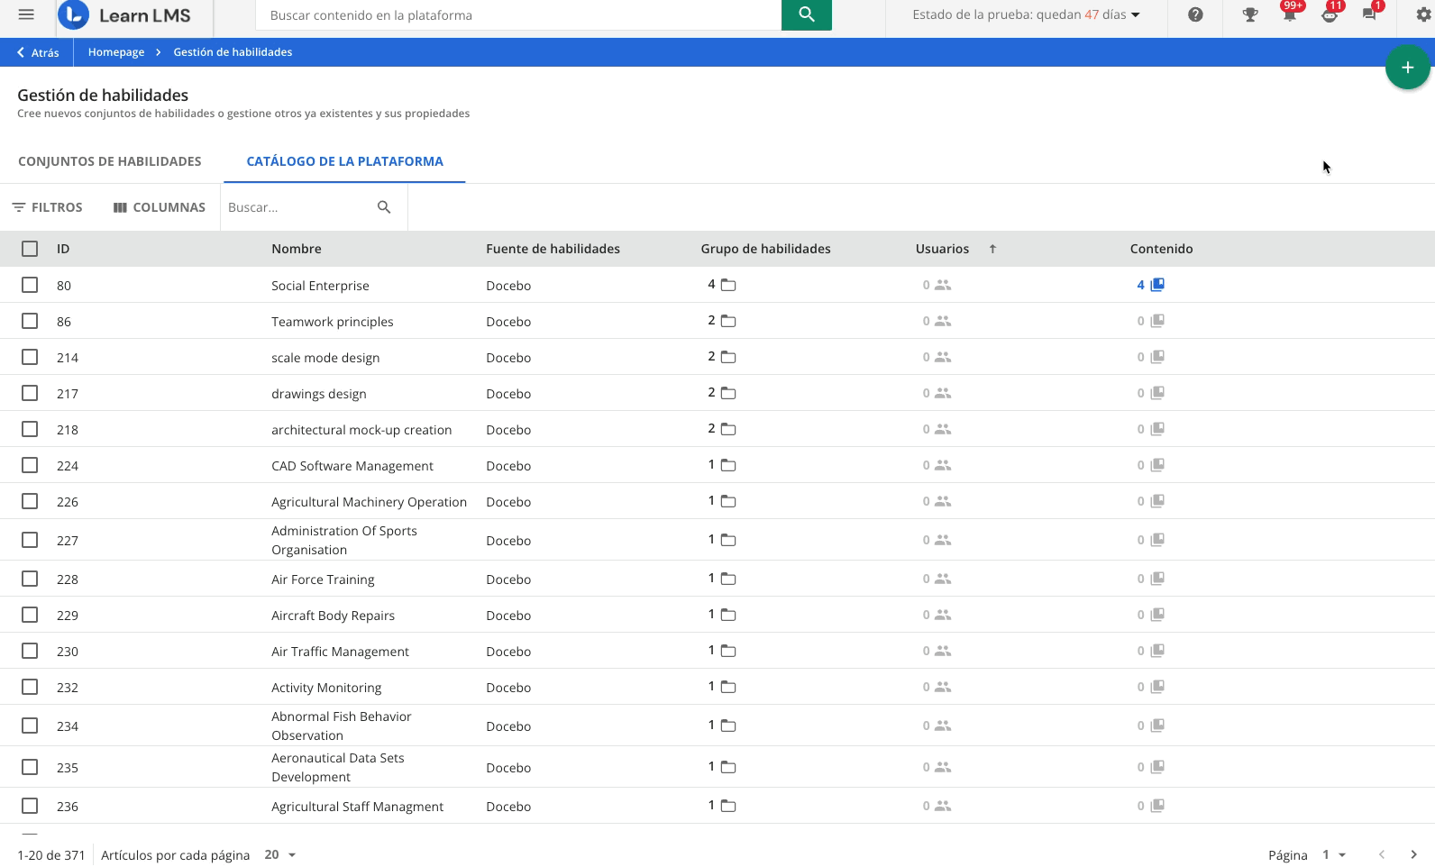Viewport: 1435px width, 867px height.
Task: Select checkbox for drawings design
Action: (x=30, y=393)
